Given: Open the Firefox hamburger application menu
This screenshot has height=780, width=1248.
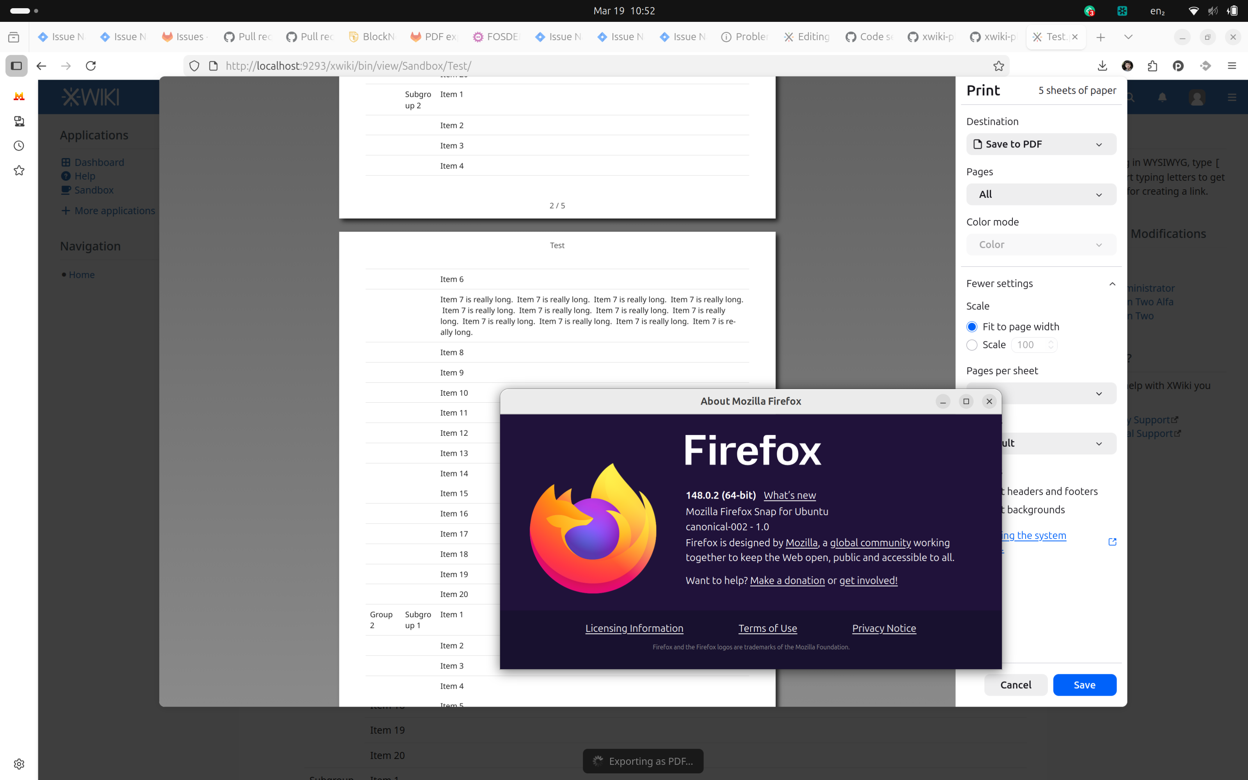Looking at the screenshot, I should [1232, 66].
